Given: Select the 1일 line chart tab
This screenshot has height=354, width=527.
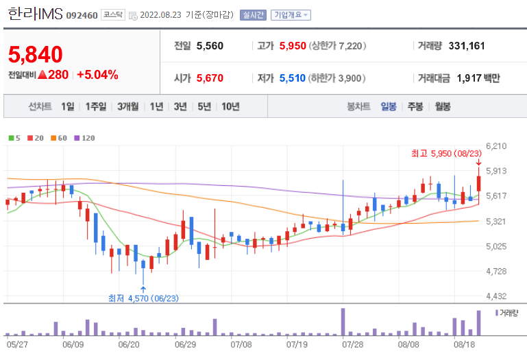Looking at the screenshot, I should click(68, 106).
